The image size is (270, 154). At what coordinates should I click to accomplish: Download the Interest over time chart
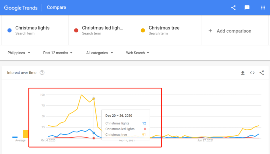[243, 73]
